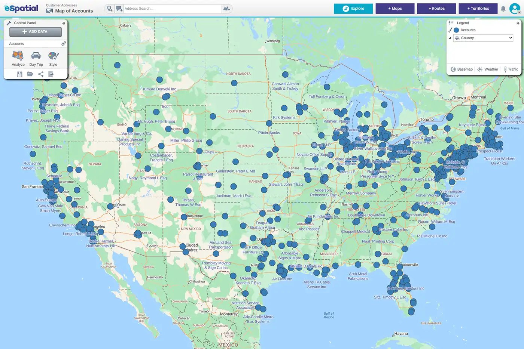Click the add pin icon in search bar
The image size is (524, 349).
109,9
